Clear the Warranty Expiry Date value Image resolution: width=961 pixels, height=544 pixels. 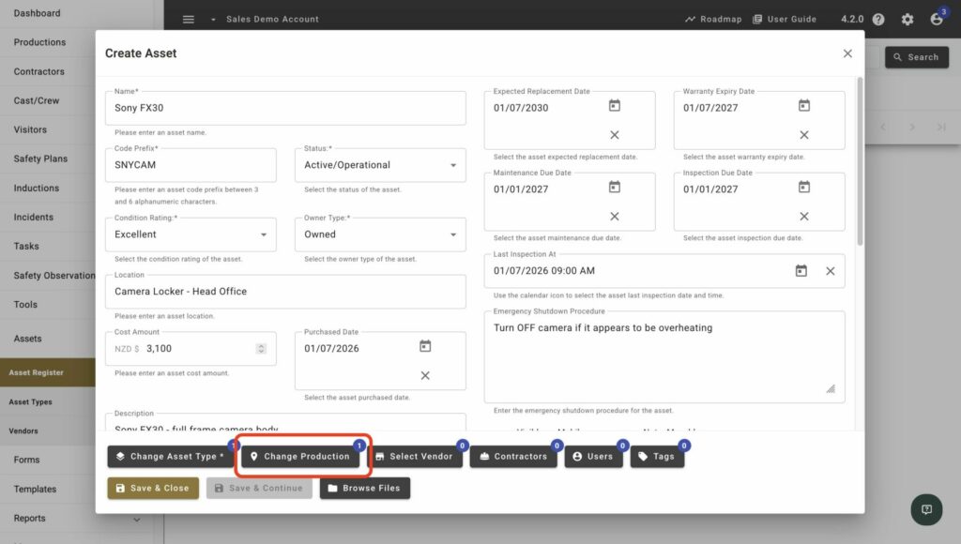804,135
